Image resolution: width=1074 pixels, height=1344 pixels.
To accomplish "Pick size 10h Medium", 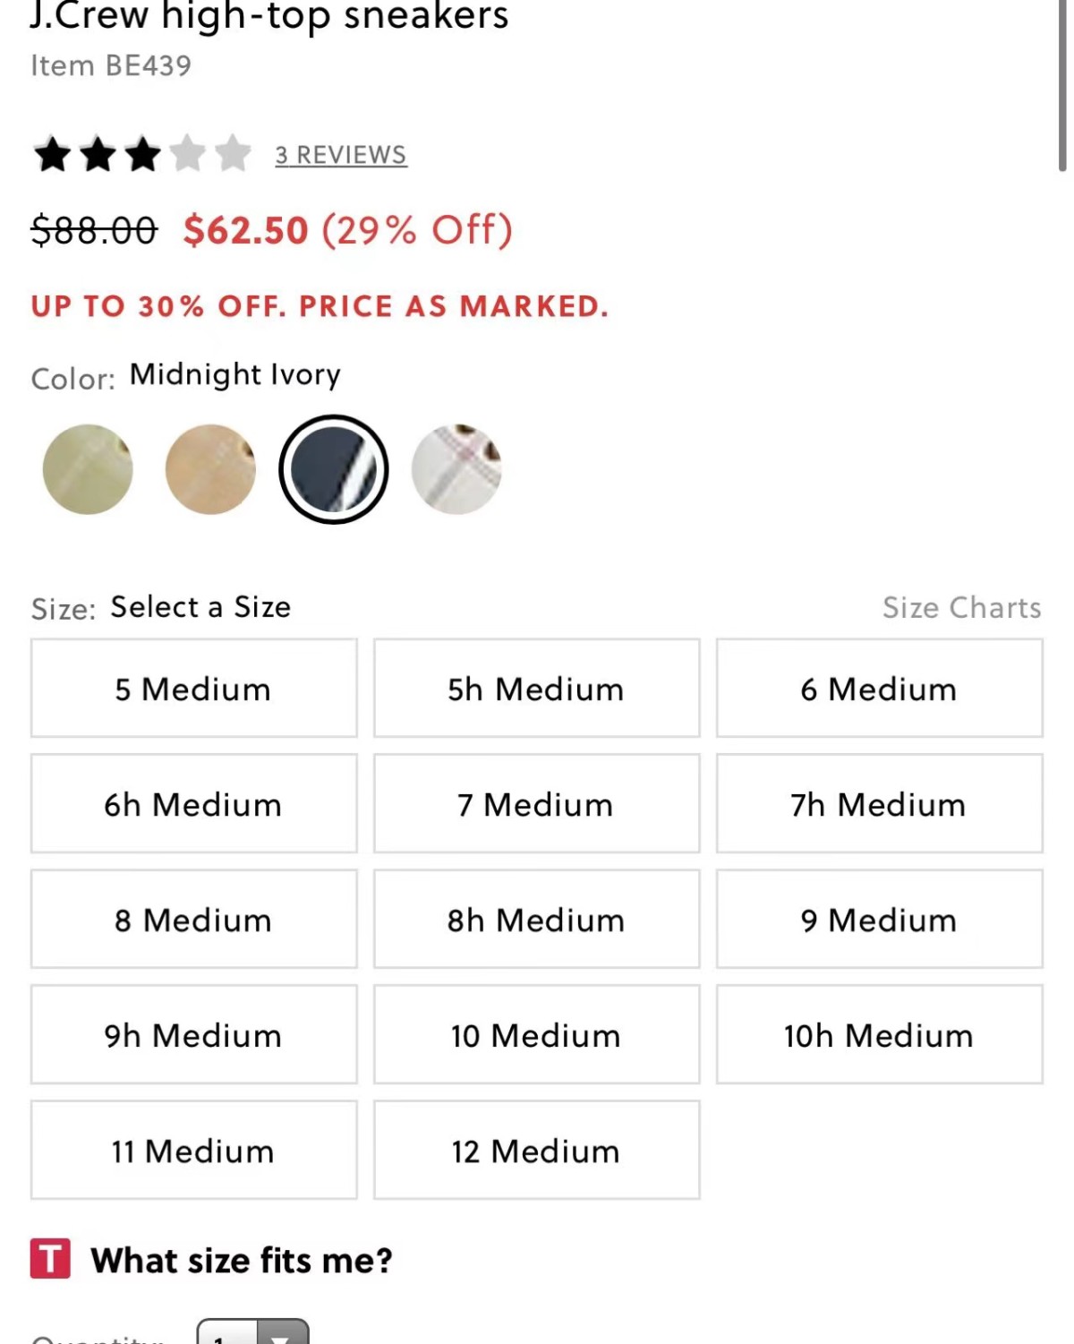I will pyautogui.click(x=879, y=1035).
